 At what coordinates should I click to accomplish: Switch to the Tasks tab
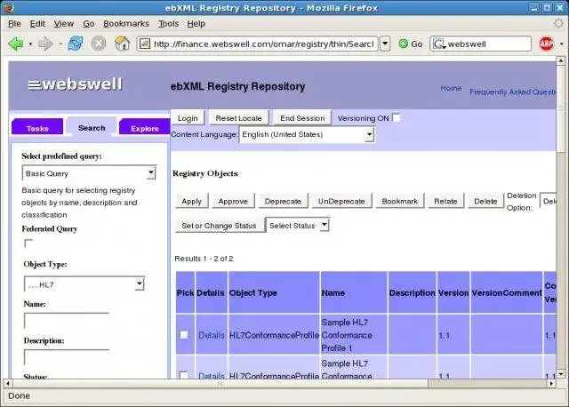[x=37, y=127]
